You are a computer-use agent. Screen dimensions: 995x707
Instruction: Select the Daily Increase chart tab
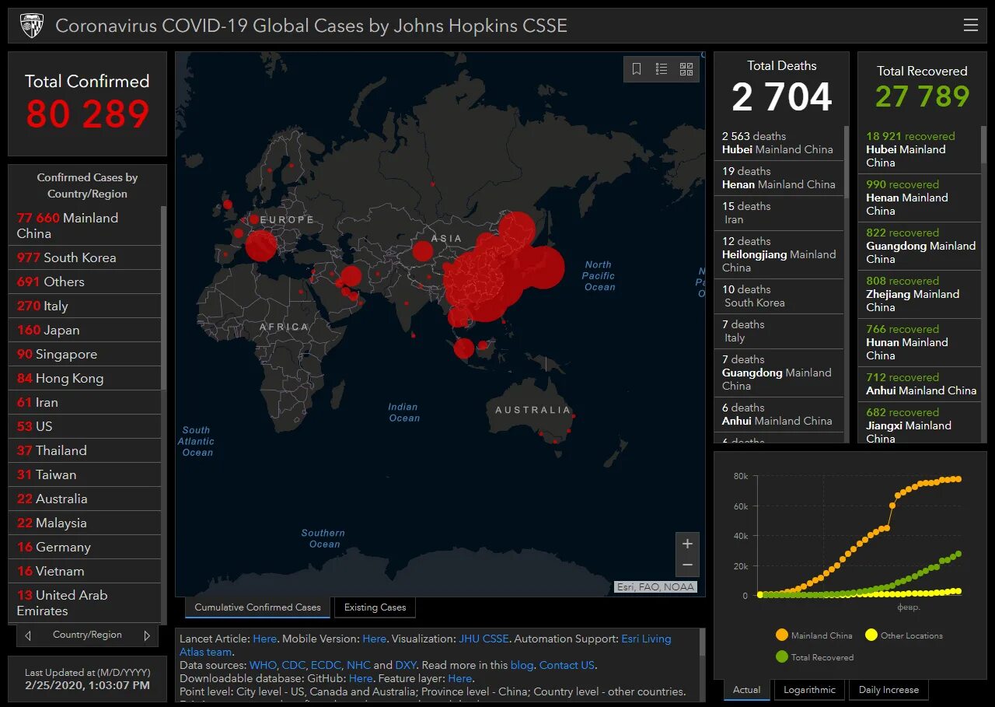pyautogui.click(x=889, y=690)
